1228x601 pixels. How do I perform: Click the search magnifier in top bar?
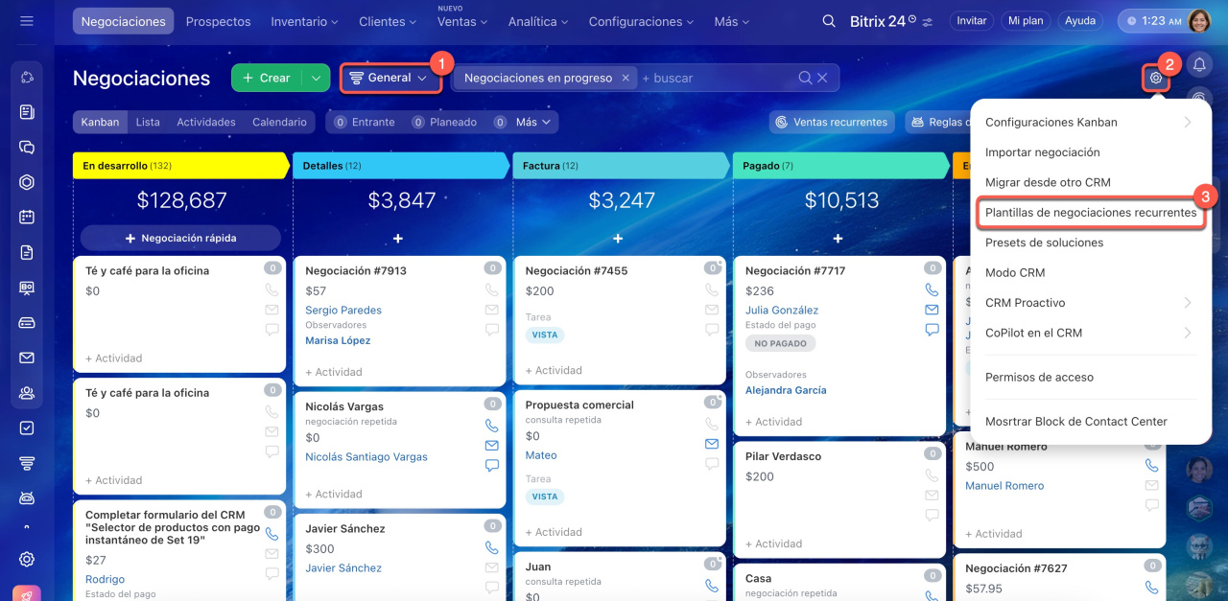click(829, 21)
